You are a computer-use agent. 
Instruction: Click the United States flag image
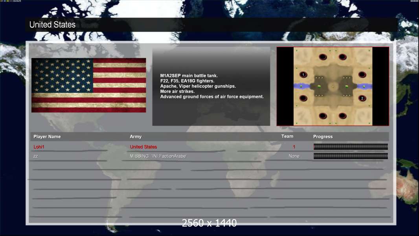click(89, 85)
